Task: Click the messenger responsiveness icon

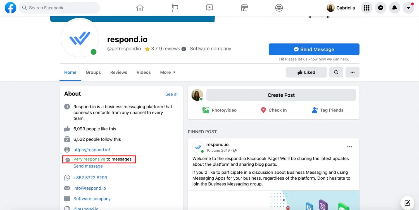Action: [x=67, y=160]
